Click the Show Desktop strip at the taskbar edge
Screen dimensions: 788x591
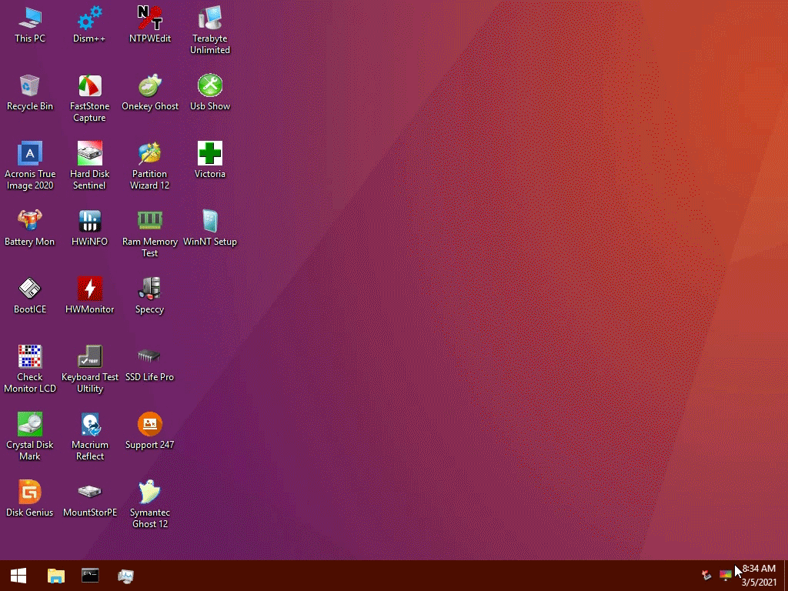[x=786, y=576]
